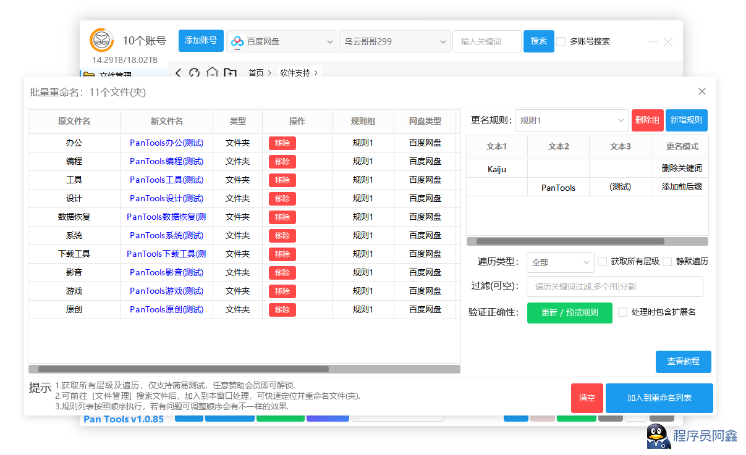Toggle the 获取所有层级 checkbox
The width and height of the screenshot is (746, 455).
click(602, 262)
